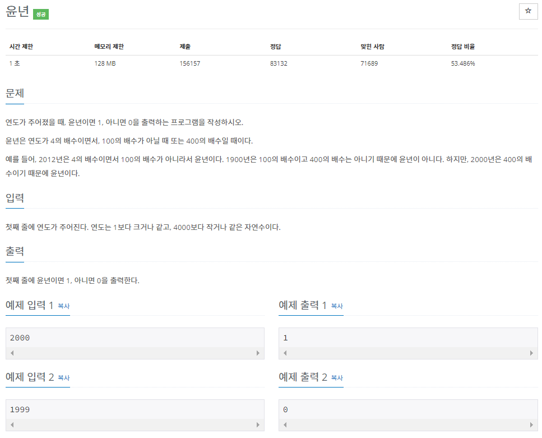The height and width of the screenshot is (438, 542).
Task: Click the green 성공 badge
Action: [41, 14]
